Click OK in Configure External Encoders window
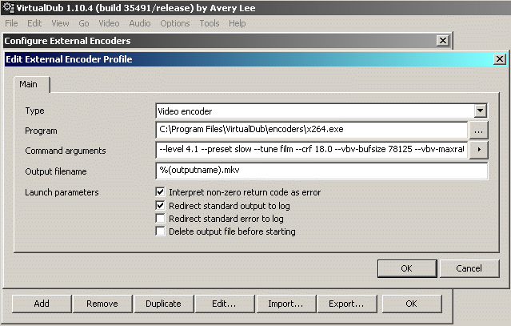Screen dimensions: 511x326 pos(411,304)
